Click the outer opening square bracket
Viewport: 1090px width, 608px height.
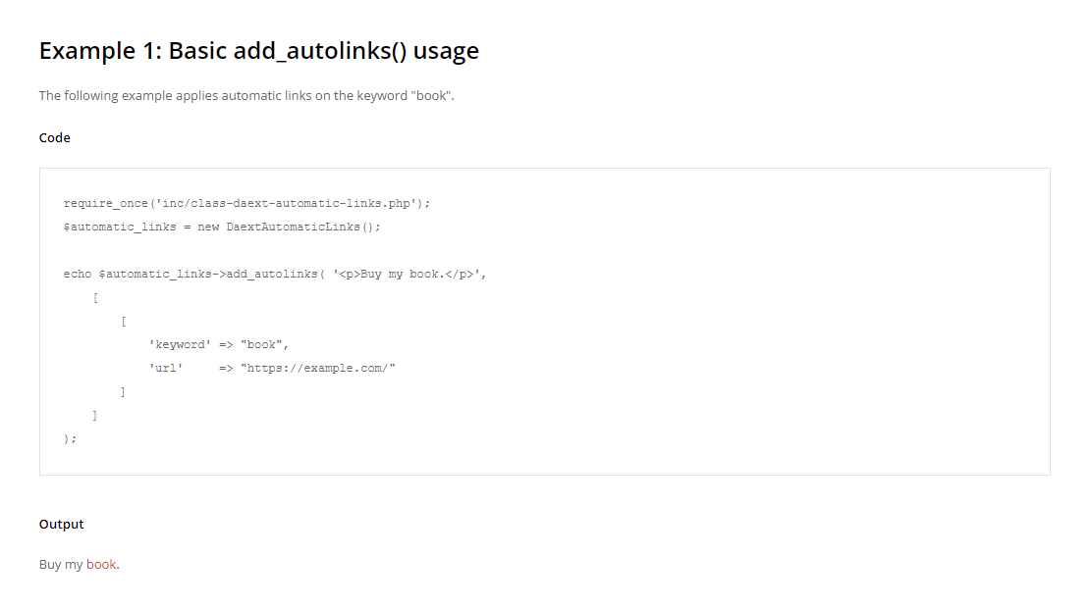94,298
